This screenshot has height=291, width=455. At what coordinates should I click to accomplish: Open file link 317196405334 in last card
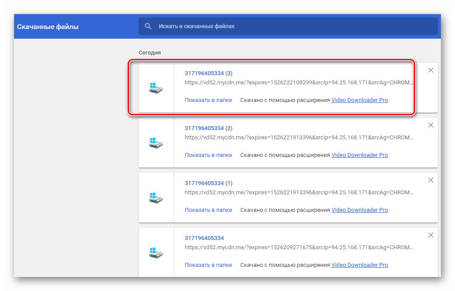(x=204, y=238)
